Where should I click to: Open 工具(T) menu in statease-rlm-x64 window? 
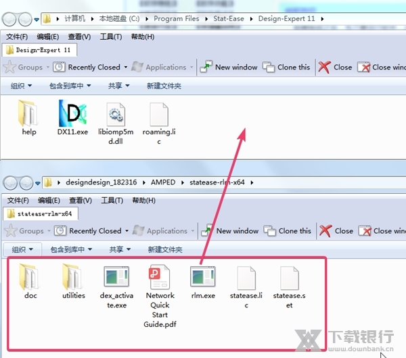[112, 201]
